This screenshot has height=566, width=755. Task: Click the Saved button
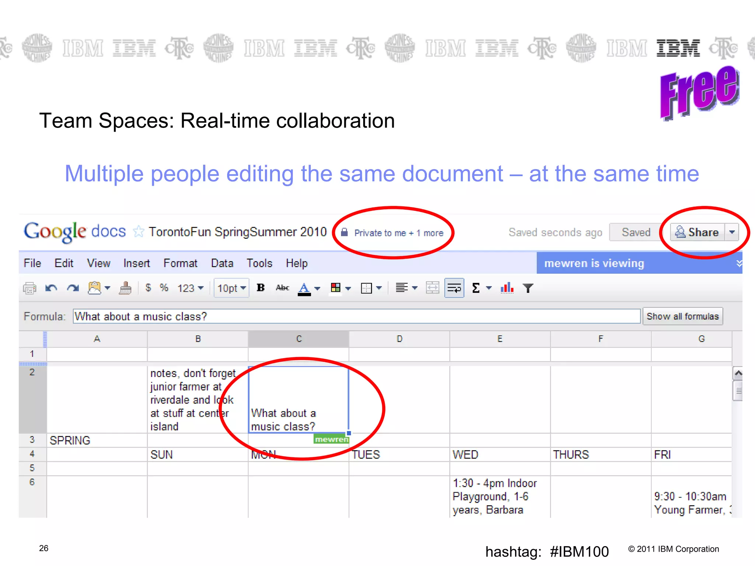click(636, 232)
